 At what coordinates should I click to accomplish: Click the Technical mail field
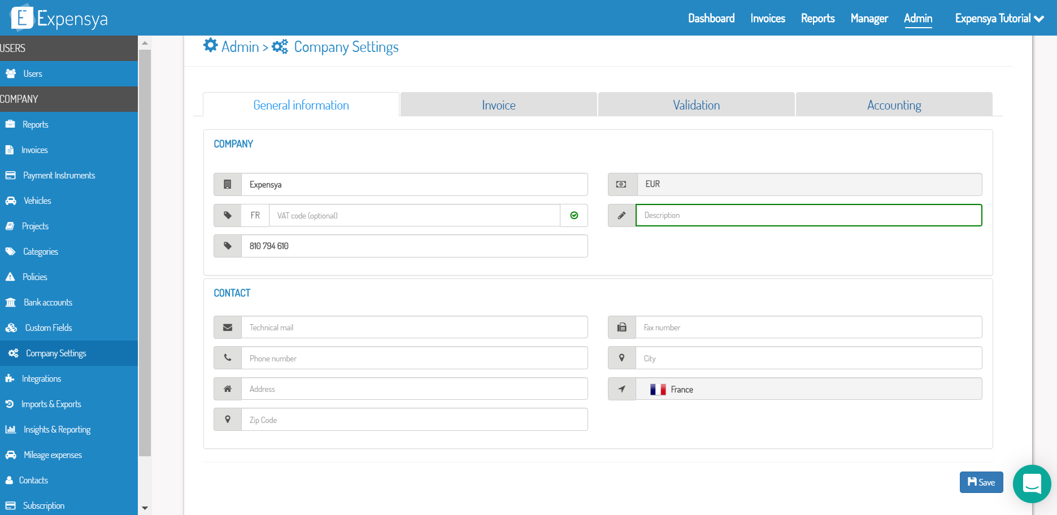pyautogui.click(x=415, y=328)
